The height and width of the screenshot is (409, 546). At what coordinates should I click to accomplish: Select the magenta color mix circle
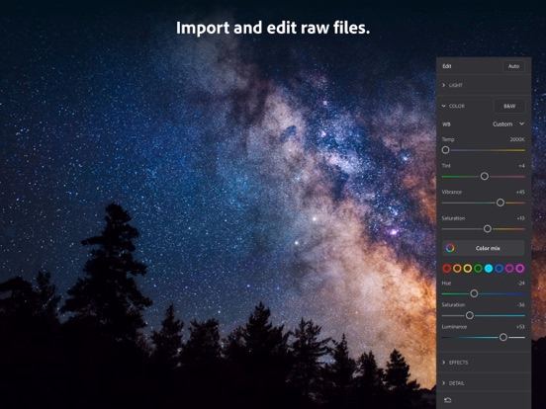520,268
